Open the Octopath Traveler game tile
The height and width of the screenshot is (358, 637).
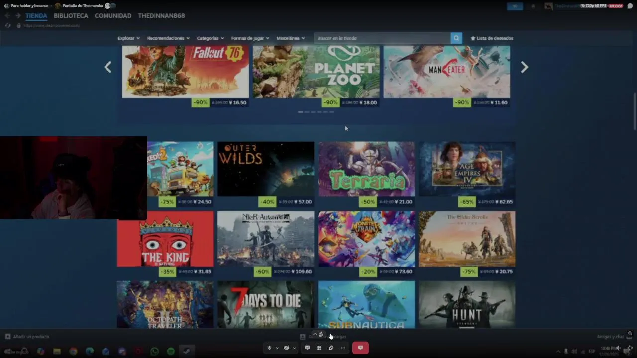165,304
